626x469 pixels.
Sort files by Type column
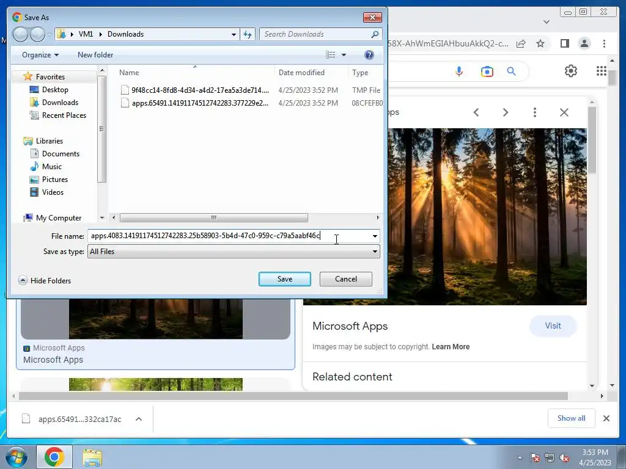point(360,73)
